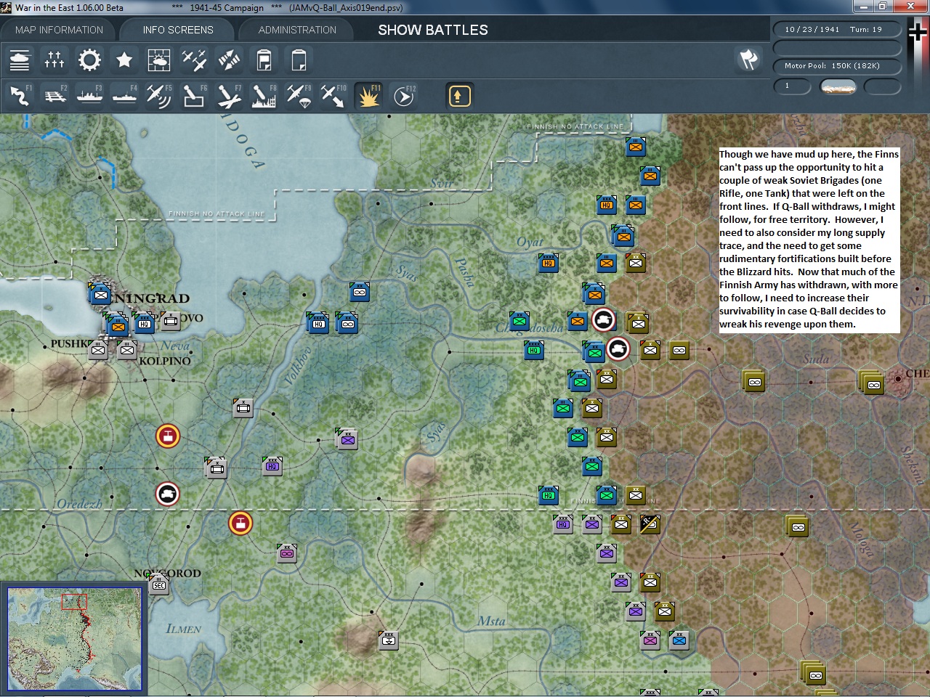This screenshot has height=697, width=930.
Task: Select the F4 amphibious transport mode icon
Action: pyautogui.click(x=124, y=96)
